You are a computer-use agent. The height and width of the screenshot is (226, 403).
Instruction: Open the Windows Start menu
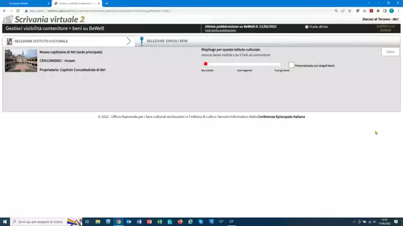5,222
